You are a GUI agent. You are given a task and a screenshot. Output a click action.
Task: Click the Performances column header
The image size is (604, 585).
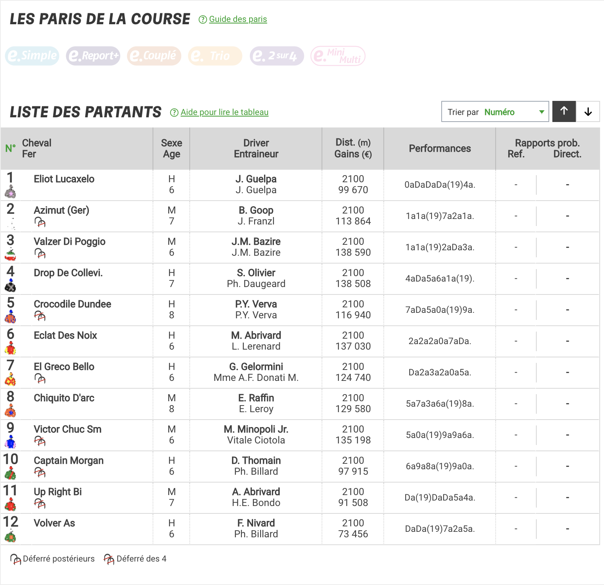tap(440, 149)
